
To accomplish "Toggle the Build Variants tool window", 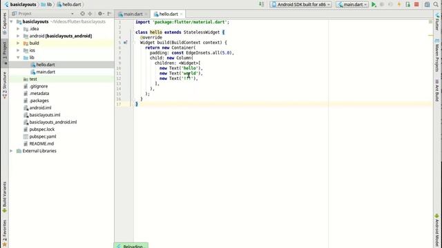I will click(x=5, y=198).
